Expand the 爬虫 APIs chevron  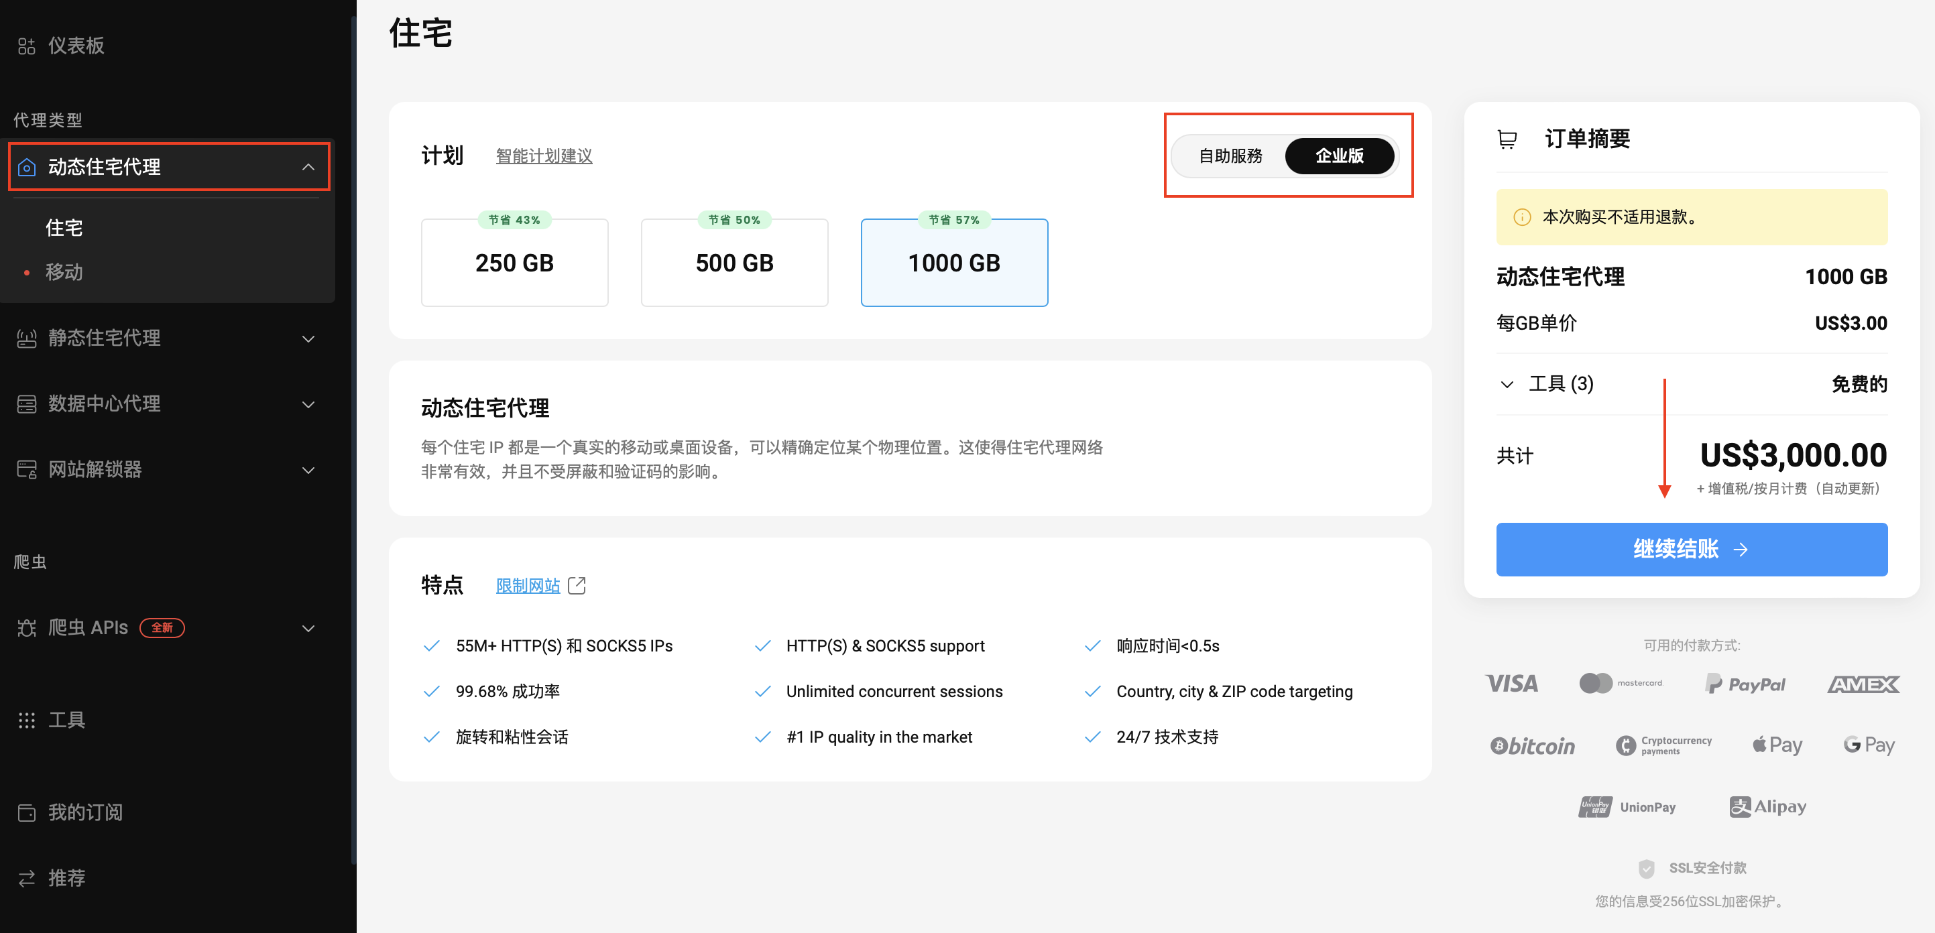[x=308, y=628]
